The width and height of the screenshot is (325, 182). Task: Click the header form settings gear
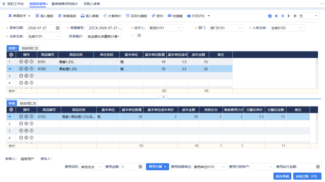click(139, 35)
